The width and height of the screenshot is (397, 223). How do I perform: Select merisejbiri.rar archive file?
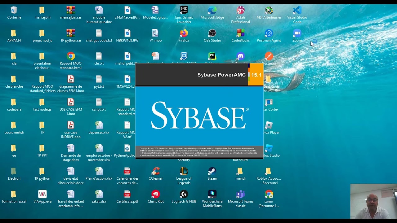pyautogui.click(x=71, y=13)
